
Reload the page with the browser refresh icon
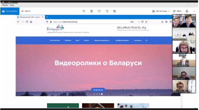tap(27, 22)
